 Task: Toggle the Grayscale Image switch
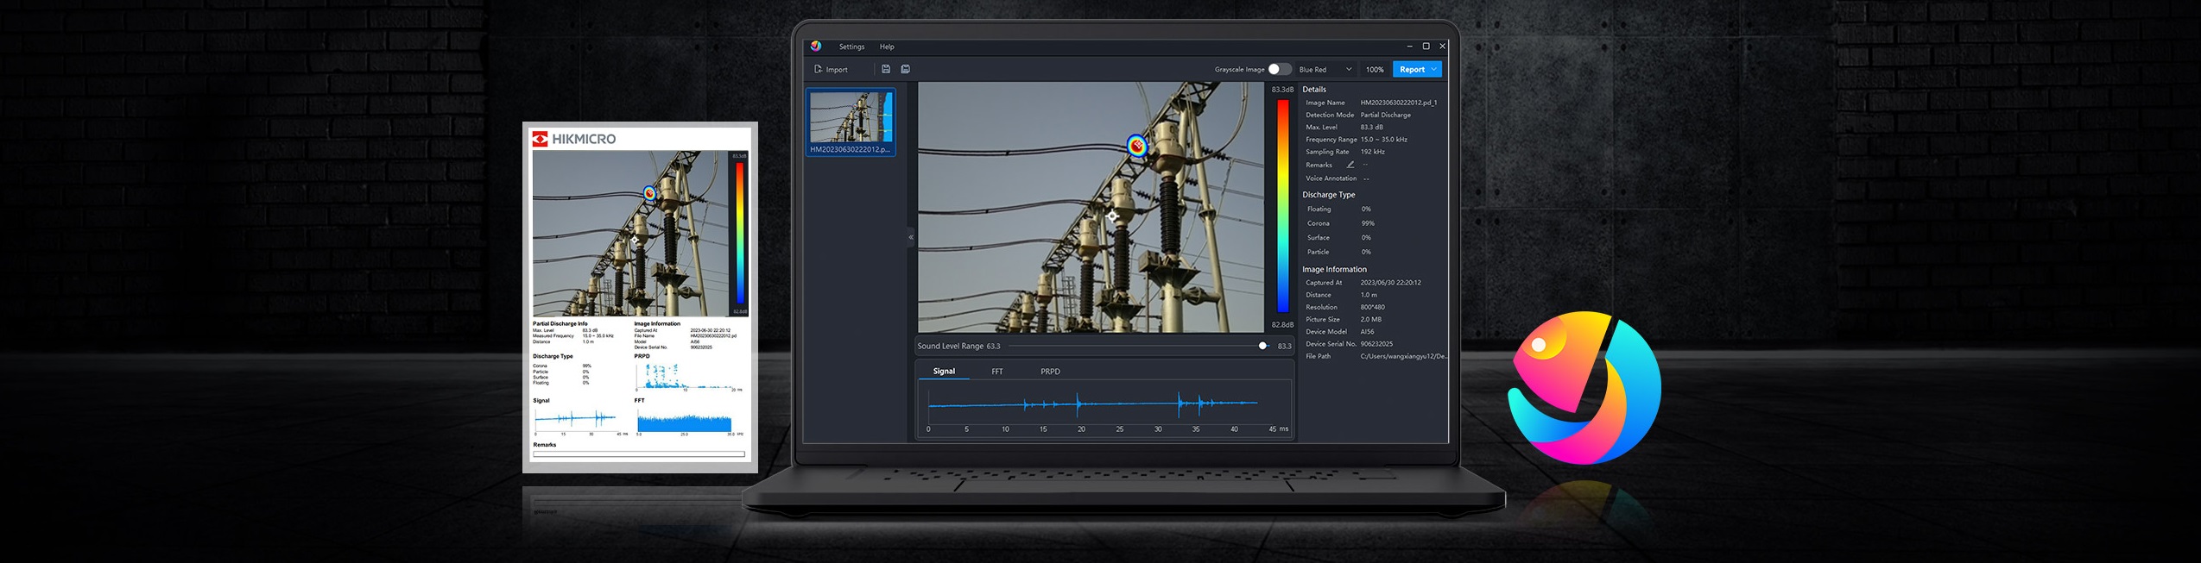click(x=1279, y=69)
